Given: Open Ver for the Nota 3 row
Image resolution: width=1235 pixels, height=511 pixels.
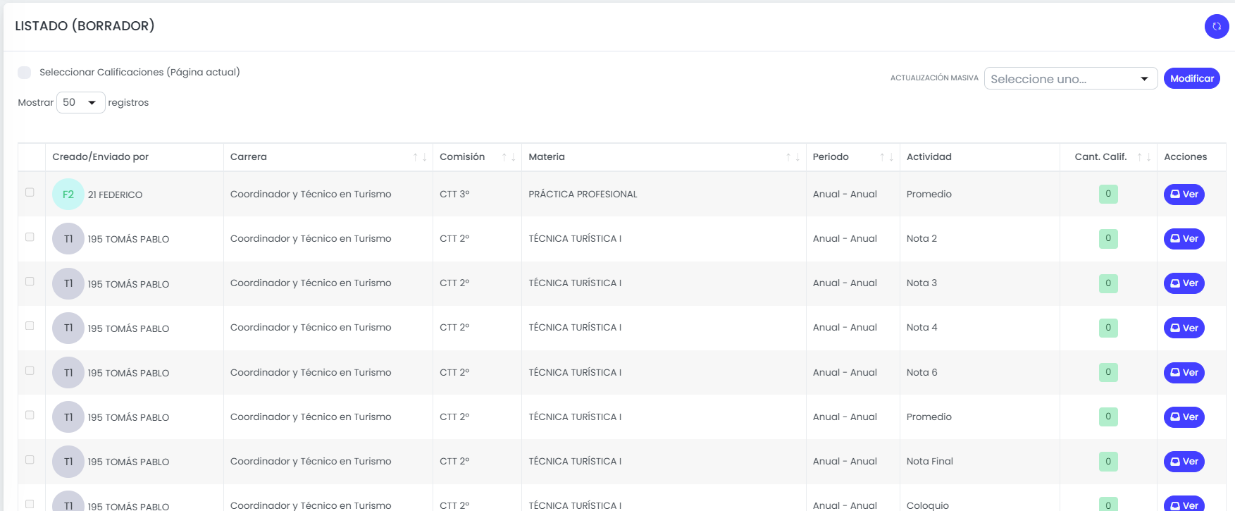Looking at the screenshot, I should [1184, 283].
